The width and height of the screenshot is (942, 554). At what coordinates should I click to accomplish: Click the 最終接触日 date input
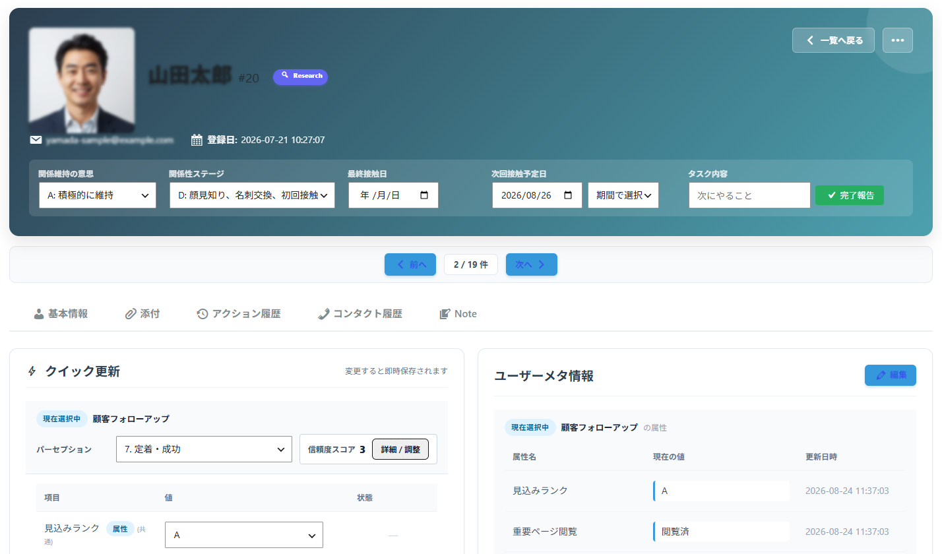[393, 195]
